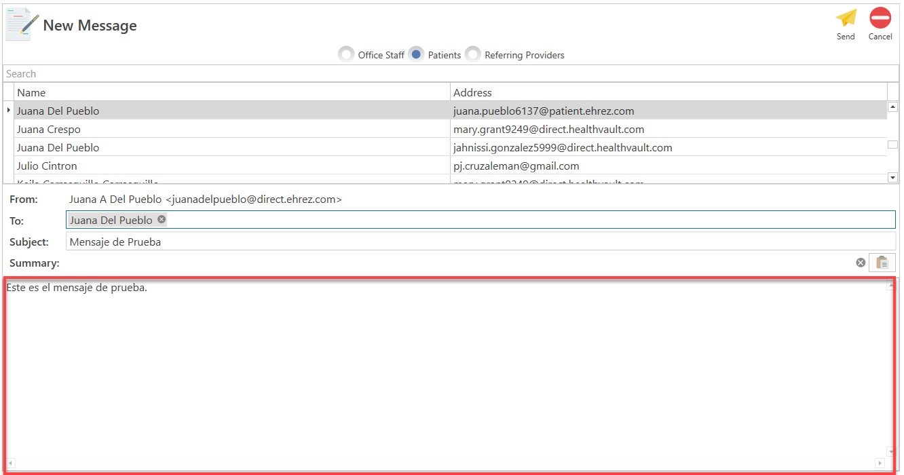Viewport: 904px width, 475px height.
Task: Select the Patients radio button
Action: tap(417, 54)
